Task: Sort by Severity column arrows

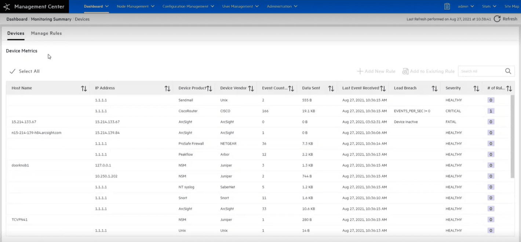Action: click(x=476, y=88)
